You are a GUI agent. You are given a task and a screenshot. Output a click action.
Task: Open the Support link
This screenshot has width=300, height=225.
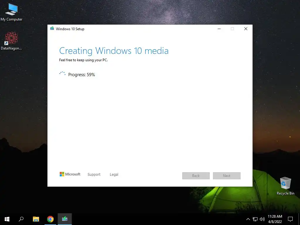tap(94, 175)
